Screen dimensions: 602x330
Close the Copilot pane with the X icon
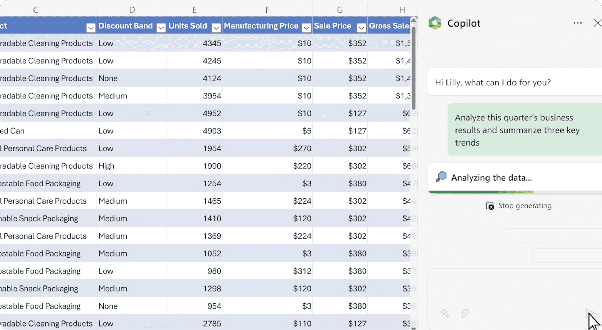pos(598,23)
